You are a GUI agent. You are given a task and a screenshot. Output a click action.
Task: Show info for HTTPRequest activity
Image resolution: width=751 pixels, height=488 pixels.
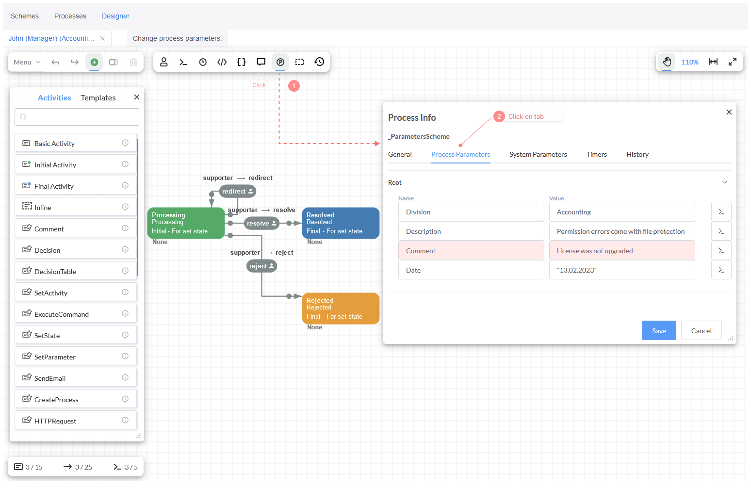coord(125,420)
